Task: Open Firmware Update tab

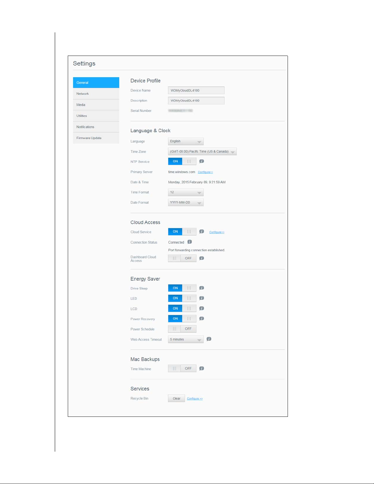Action: tap(96, 138)
